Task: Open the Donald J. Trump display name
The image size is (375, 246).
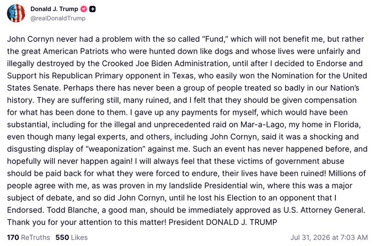Action: click(54, 9)
